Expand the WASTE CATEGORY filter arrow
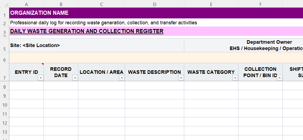This screenshot has height=140, width=303. pyautogui.click(x=235, y=78)
